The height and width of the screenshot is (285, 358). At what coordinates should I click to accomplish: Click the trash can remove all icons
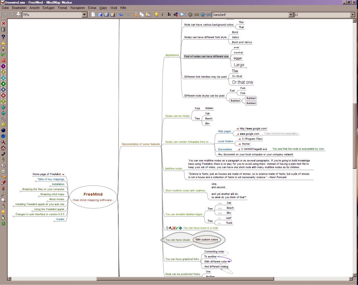click(3, 30)
